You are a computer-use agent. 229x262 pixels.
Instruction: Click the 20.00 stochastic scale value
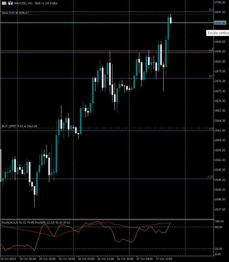pos(219,249)
